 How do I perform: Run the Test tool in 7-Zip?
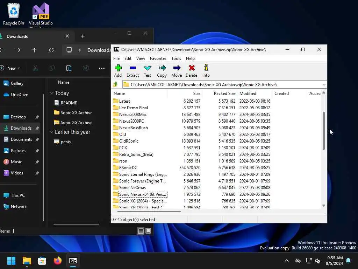point(147,71)
